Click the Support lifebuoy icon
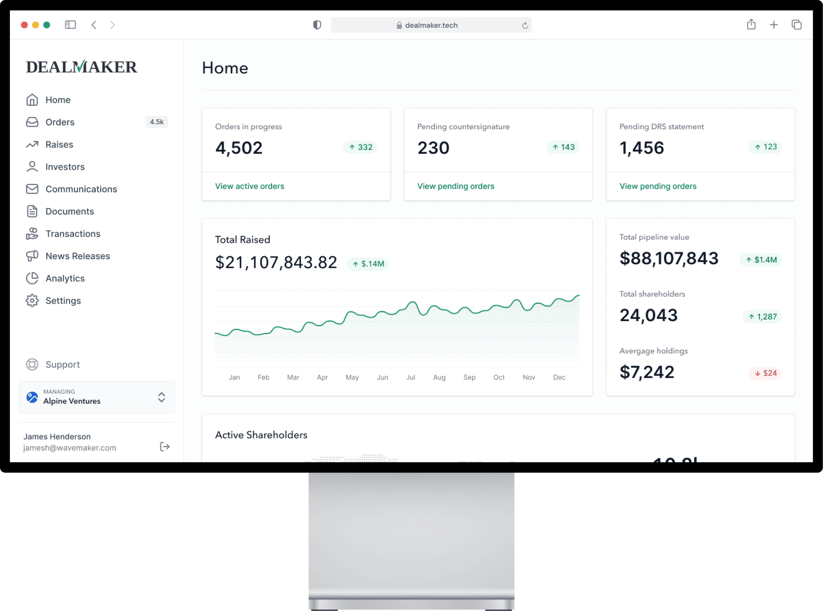823x611 pixels. click(32, 364)
